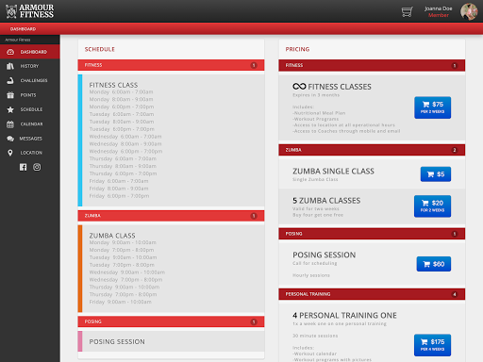This screenshot has height=362, width=483.
Task: Collapse the Schedule Fitness section header
Action: pos(171,65)
